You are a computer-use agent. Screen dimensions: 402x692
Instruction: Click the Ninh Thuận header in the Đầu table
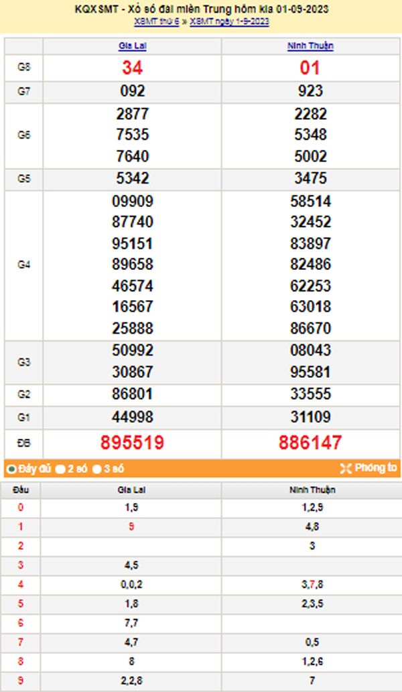point(310,490)
